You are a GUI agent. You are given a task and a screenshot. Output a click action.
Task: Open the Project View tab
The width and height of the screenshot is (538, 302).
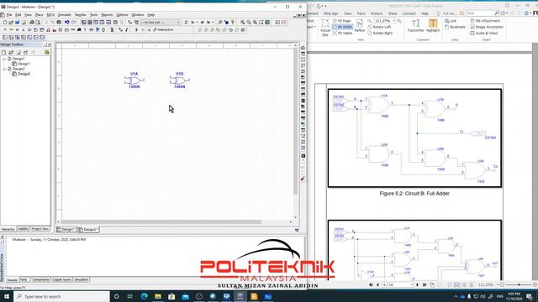tap(40, 229)
